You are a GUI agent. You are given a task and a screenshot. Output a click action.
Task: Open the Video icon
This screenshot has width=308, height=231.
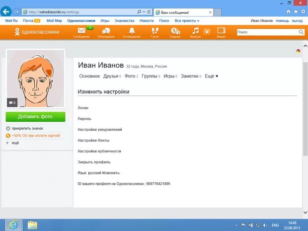[221, 31]
